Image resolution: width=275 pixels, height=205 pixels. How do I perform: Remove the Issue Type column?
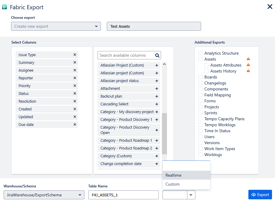(x=75, y=55)
